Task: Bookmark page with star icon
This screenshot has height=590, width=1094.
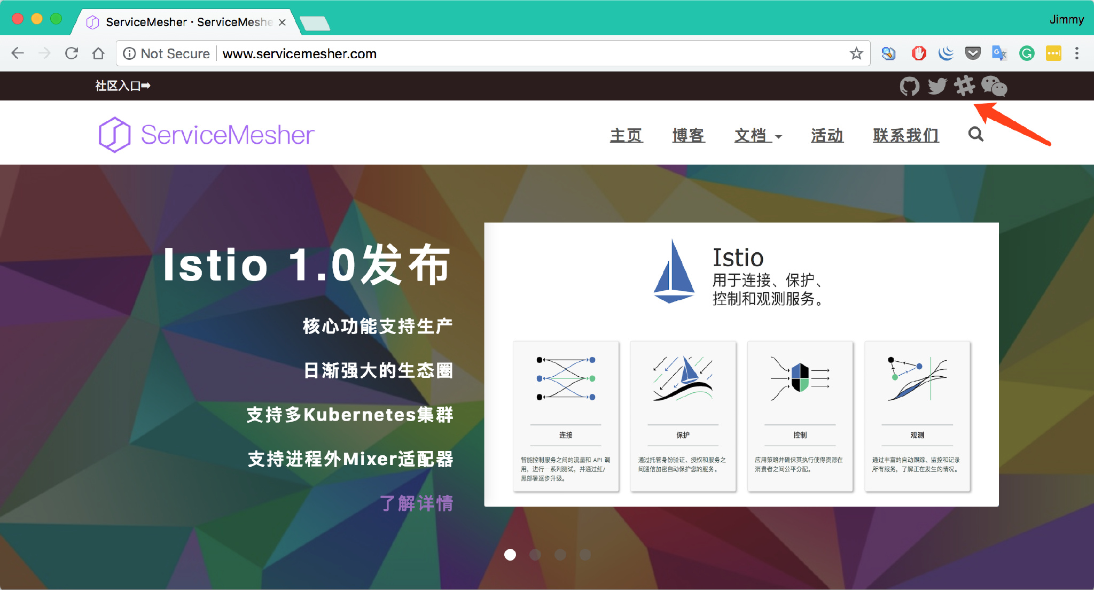Action: pos(856,53)
